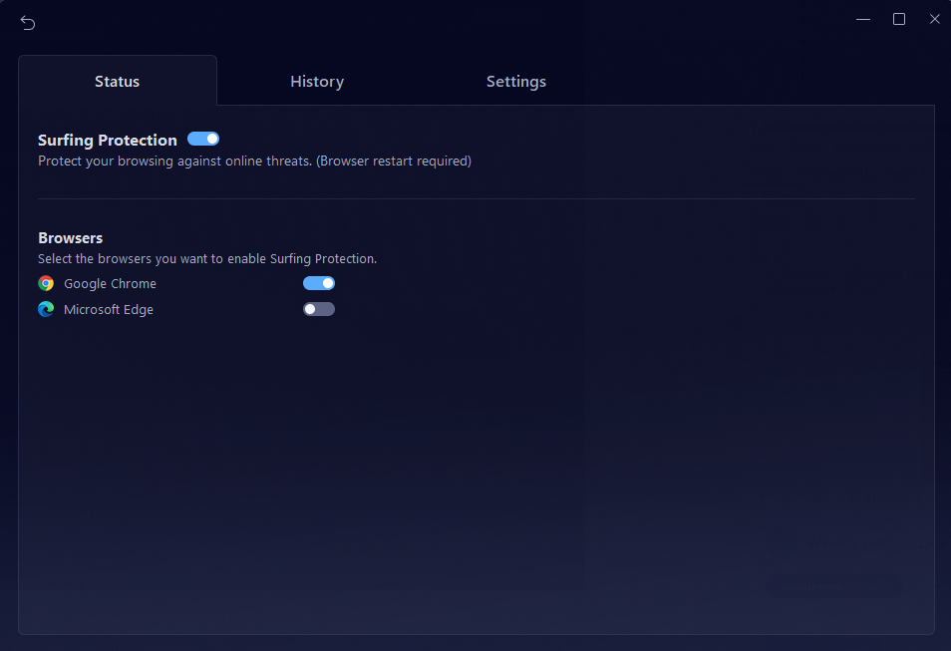Turn off protection for Google Chrome
Image resolution: width=951 pixels, height=651 pixels.
[319, 283]
